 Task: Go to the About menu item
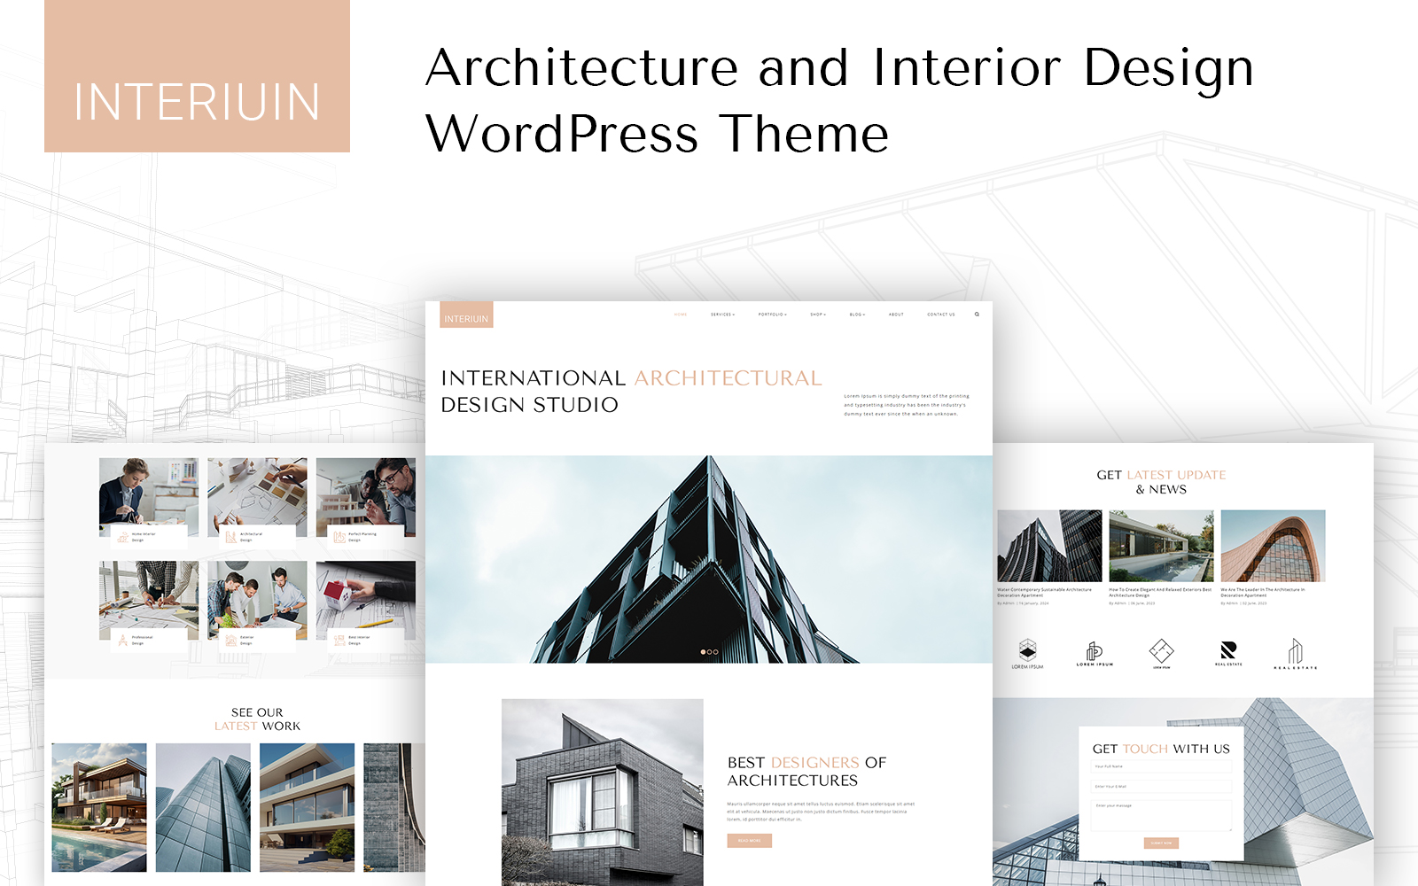pyautogui.click(x=896, y=315)
